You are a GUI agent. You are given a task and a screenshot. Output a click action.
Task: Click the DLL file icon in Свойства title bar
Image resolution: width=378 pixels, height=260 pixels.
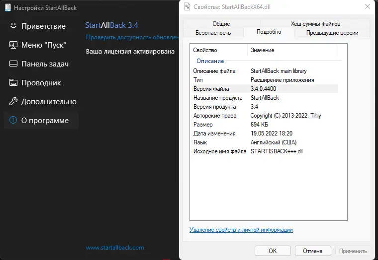click(x=187, y=6)
